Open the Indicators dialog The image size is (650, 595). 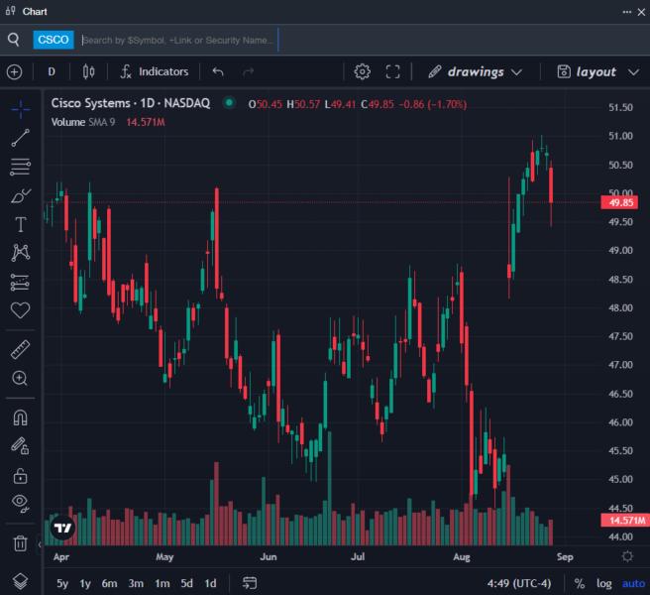pos(155,71)
